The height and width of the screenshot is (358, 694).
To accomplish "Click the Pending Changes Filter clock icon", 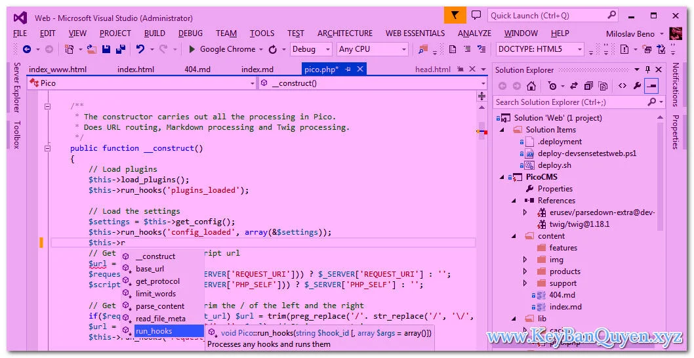I will click(552, 86).
